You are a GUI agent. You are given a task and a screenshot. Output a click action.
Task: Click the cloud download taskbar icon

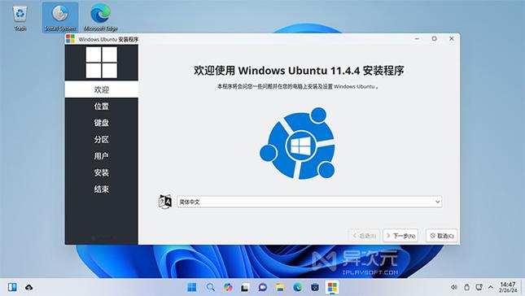28,287
